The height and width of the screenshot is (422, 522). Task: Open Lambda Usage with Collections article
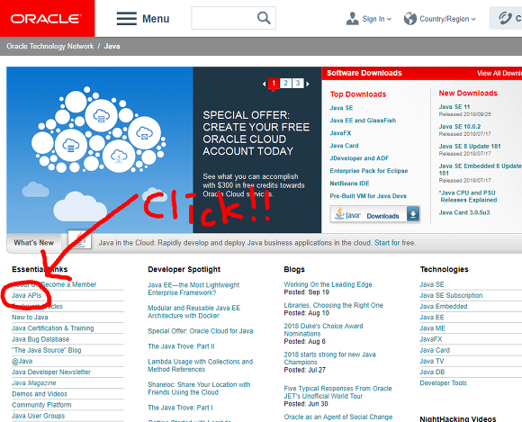201,365
